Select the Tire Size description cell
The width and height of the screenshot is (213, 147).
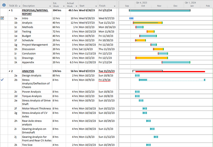pyautogui.click(x=37, y=145)
